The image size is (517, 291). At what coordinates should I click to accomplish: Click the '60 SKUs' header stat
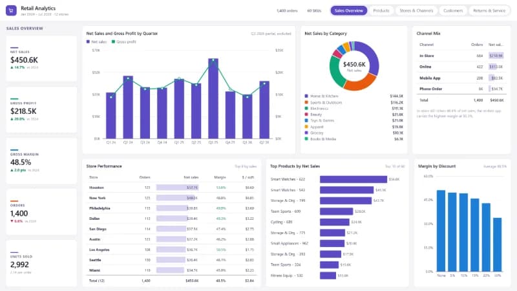314,10
